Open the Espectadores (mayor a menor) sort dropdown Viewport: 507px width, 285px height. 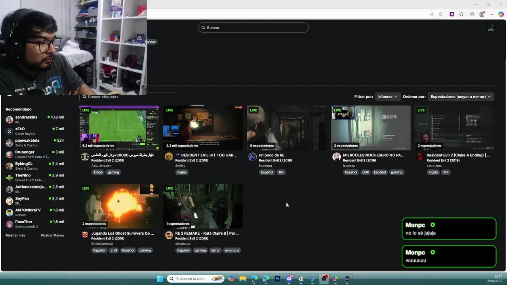click(461, 97)
